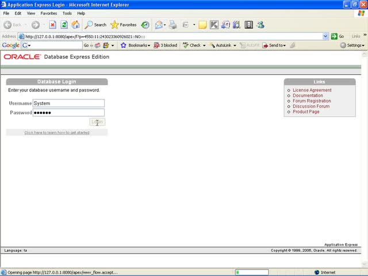
Task: Refresh the current page
Action: click(x=64, y=25)
